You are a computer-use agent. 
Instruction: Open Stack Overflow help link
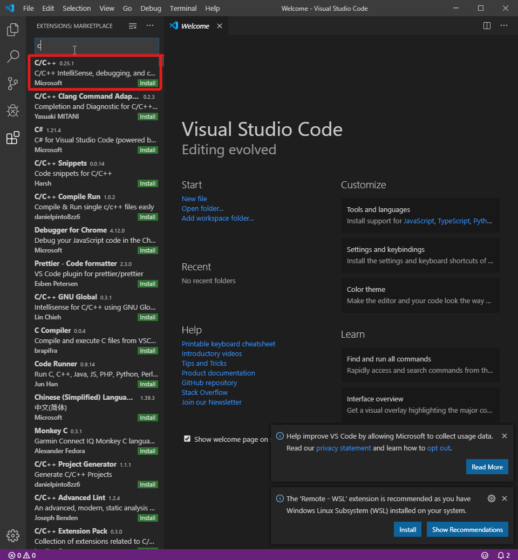point(205,392)
